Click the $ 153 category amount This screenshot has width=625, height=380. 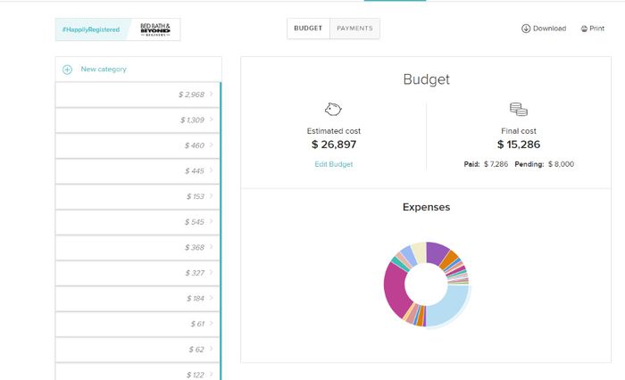[x=196, y=197]
